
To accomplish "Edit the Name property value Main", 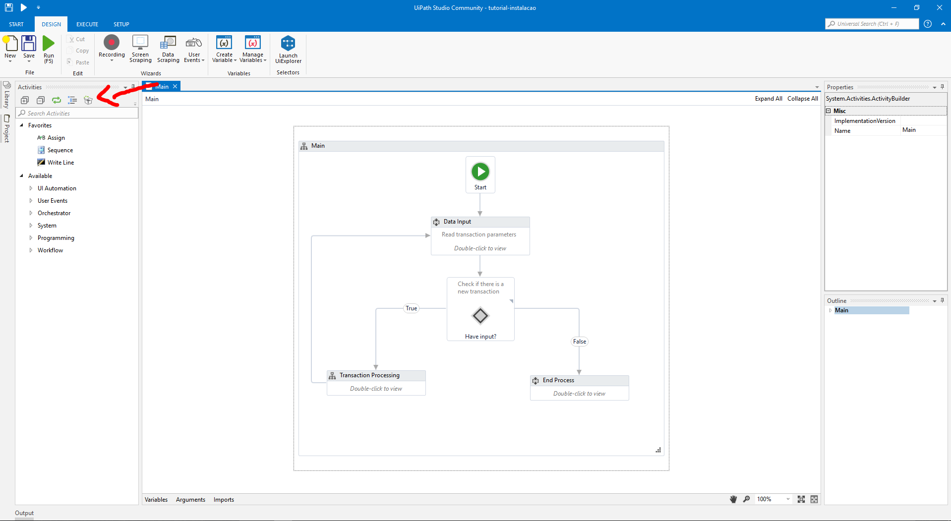I will point(923,130).
